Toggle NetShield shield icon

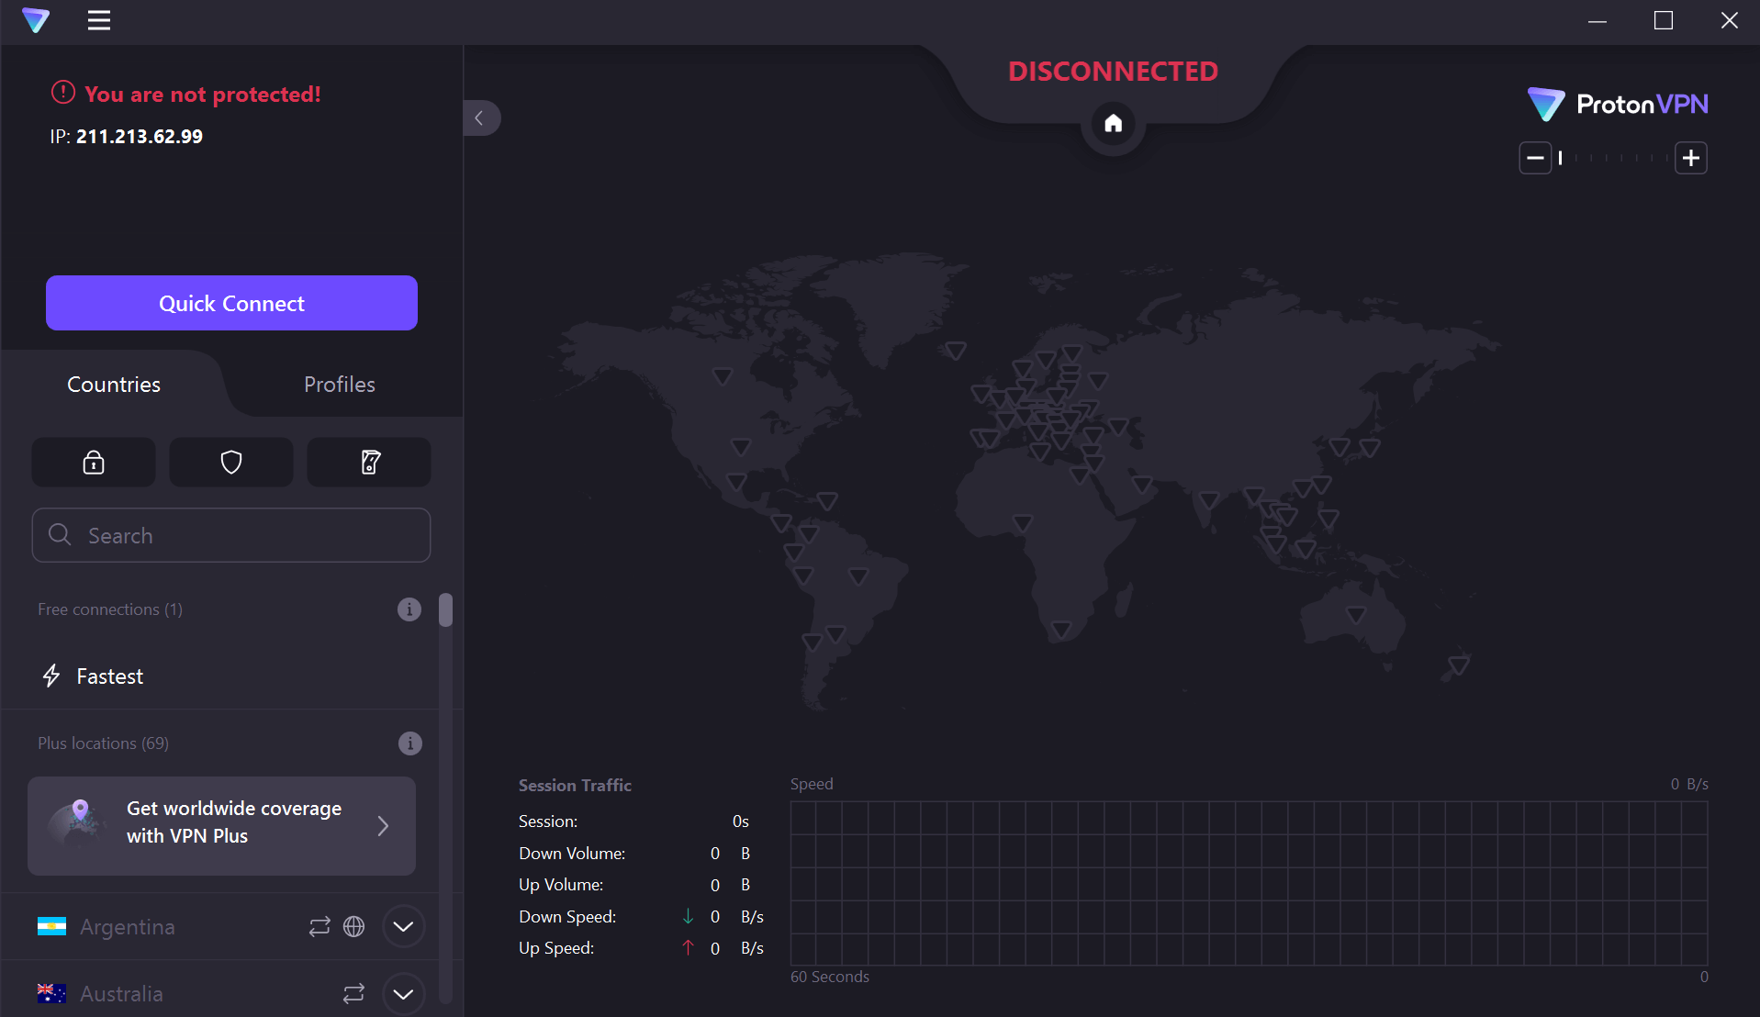(231, 462)
